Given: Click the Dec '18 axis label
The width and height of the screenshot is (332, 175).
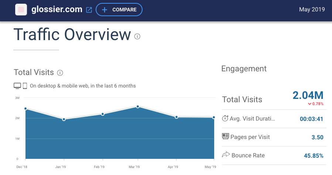Looking at the screenshot, I should 22,167.
